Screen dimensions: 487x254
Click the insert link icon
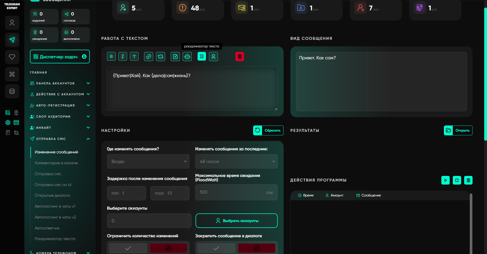[149, 57]
